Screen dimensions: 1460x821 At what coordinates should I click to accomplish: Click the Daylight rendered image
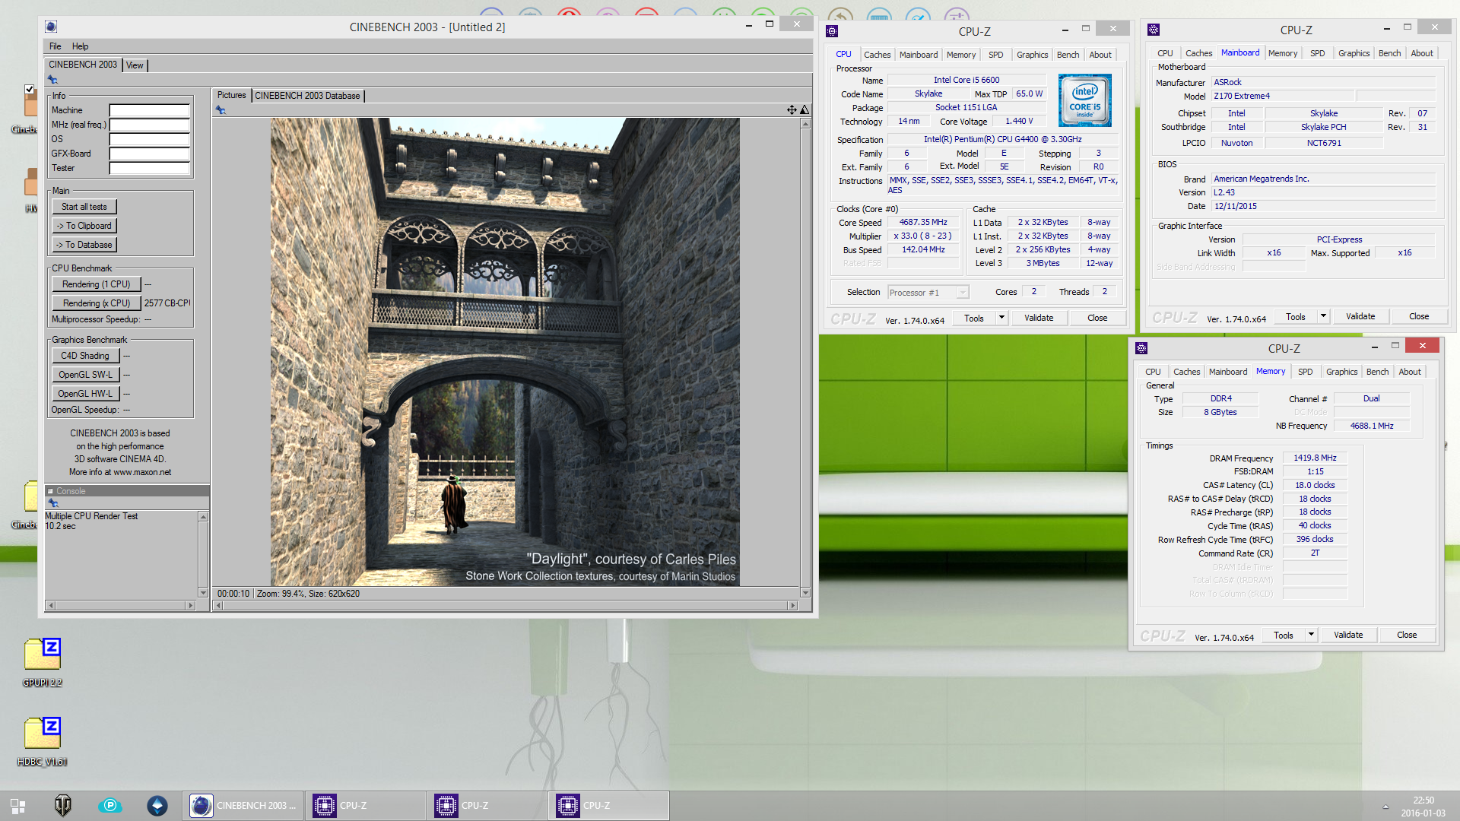pos(505,351)
